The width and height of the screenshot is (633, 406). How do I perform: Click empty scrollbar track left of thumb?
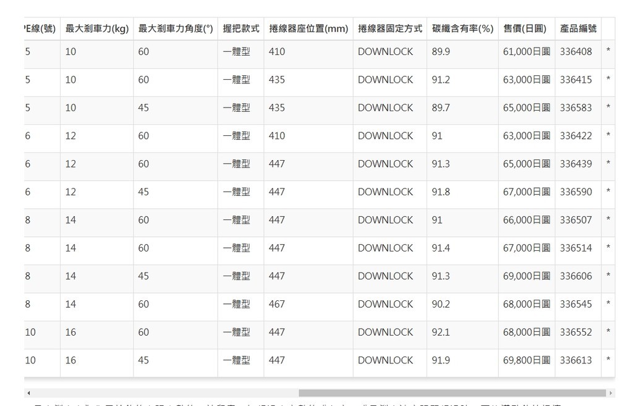click(x=161, y=393)
